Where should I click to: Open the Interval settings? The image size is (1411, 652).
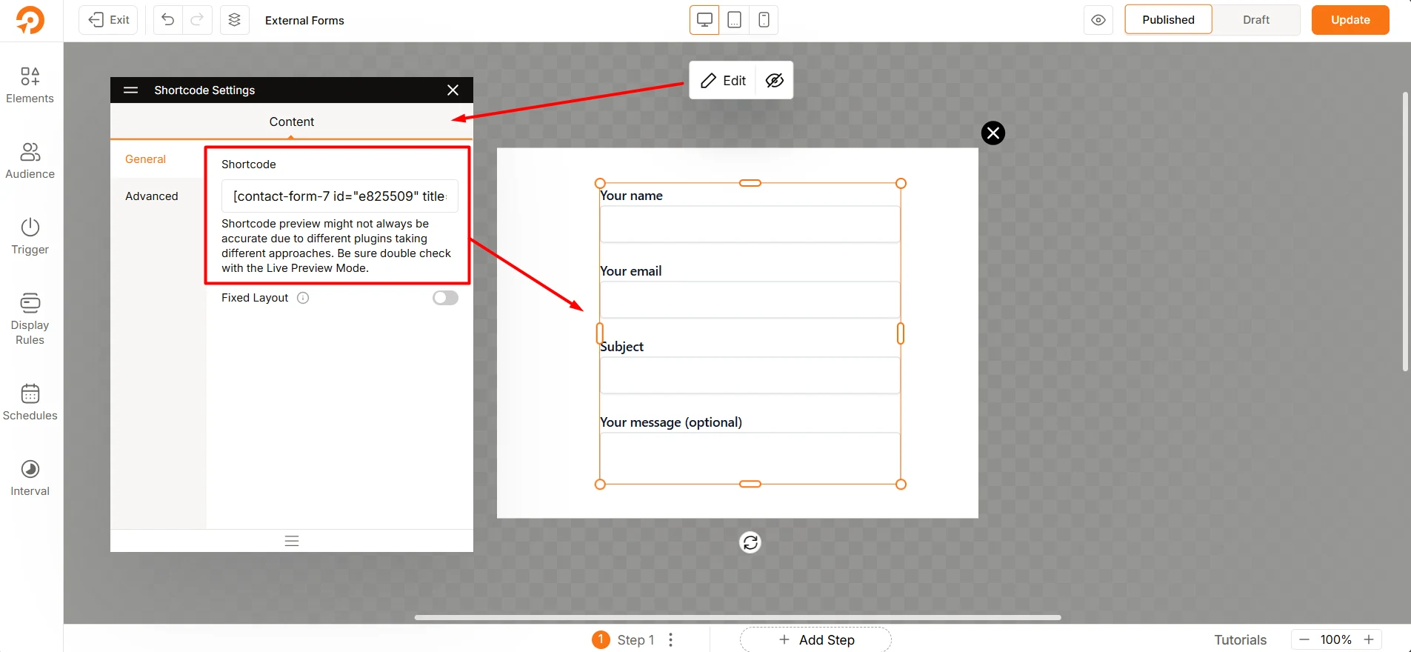pyautogui.click(x=30, y=478)
